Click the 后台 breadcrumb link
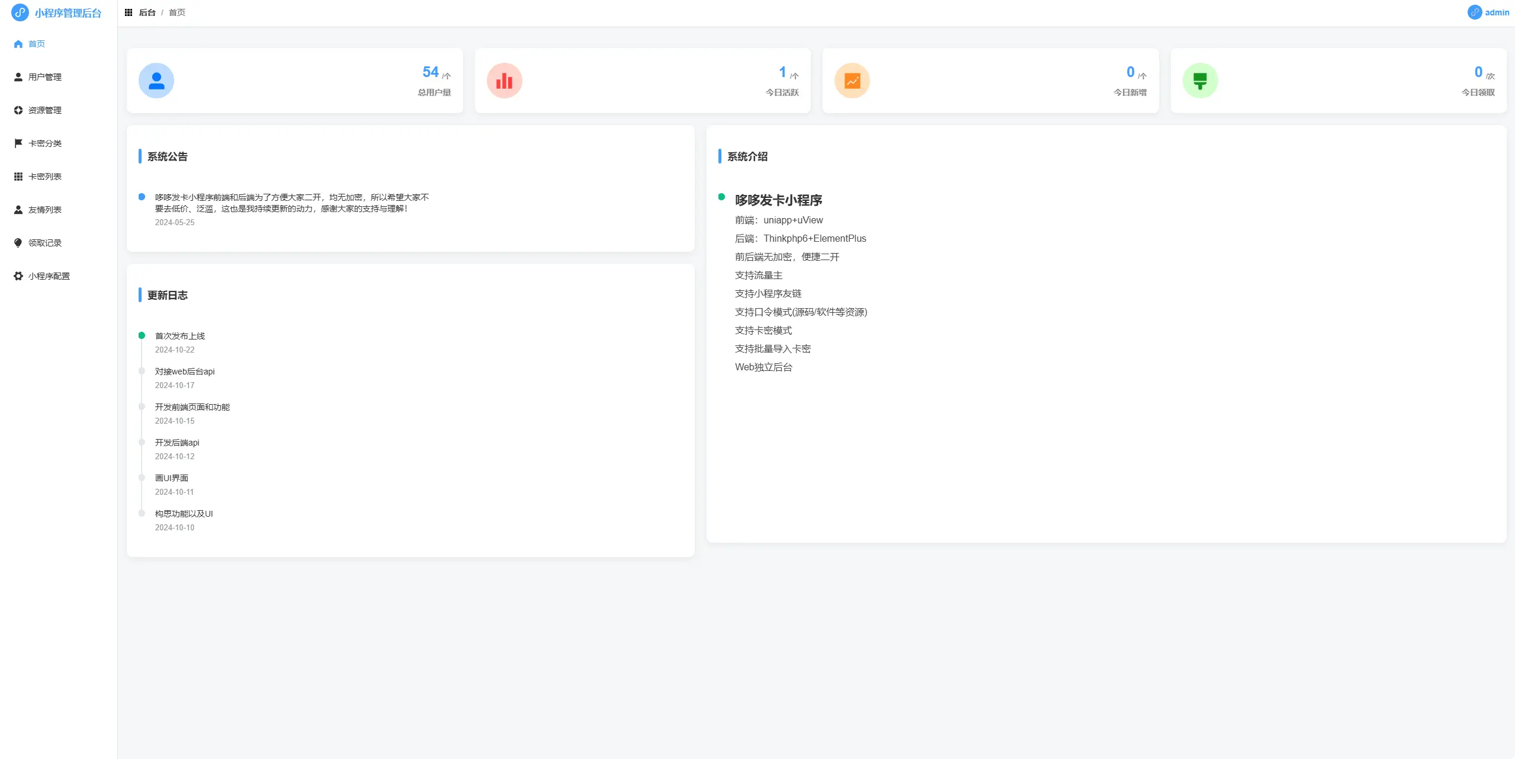The height and width of the screenshot is (759, 1515). [x=147, y=12]
